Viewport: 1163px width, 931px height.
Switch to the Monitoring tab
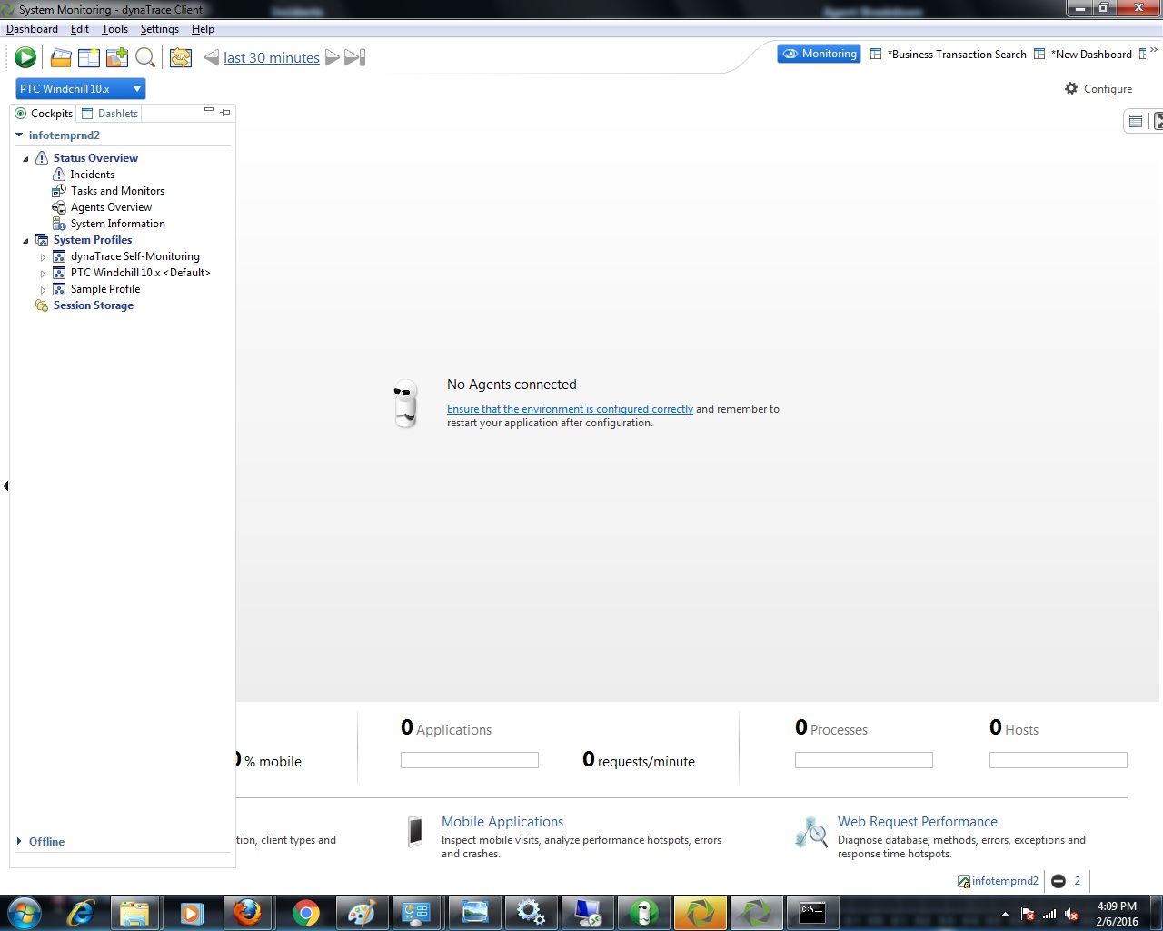(820, 55)
